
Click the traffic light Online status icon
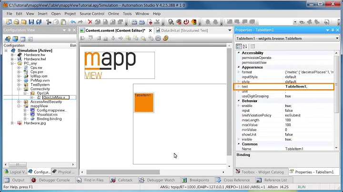click(x=194, y=22)
